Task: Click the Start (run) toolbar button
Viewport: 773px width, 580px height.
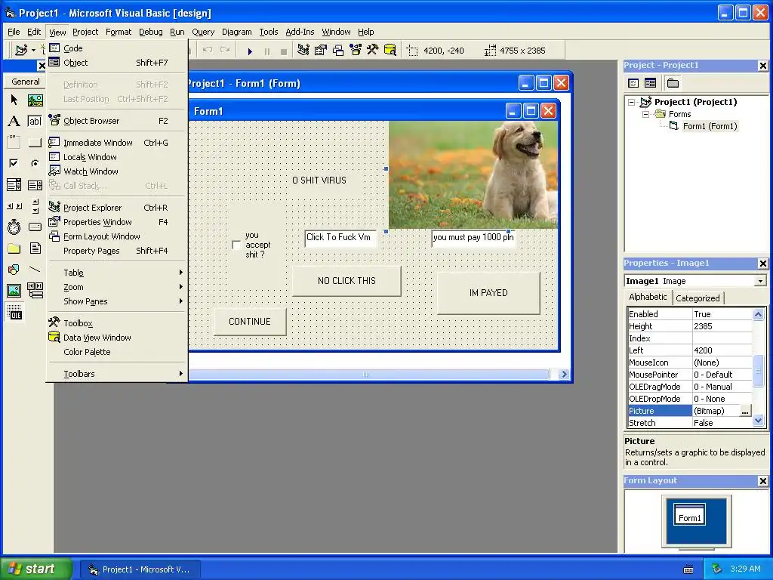Action: click(x=250, y=51)
